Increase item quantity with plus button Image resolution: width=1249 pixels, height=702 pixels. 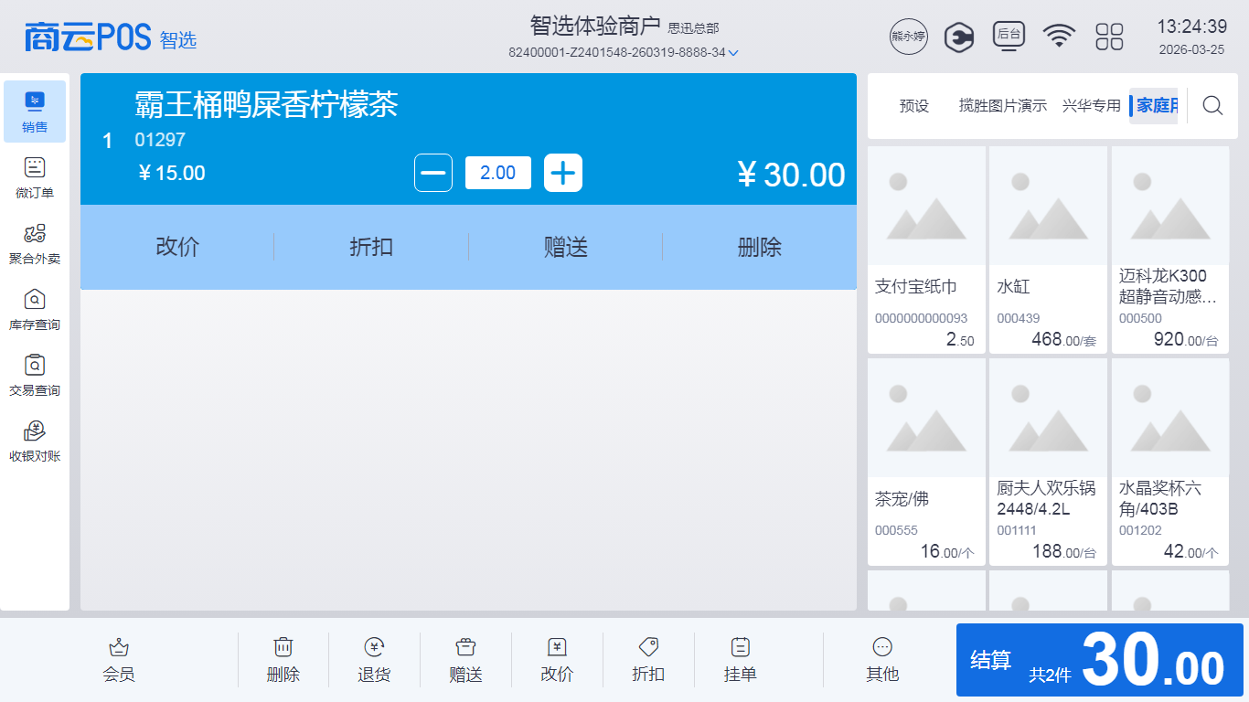[x=563, y=173]
